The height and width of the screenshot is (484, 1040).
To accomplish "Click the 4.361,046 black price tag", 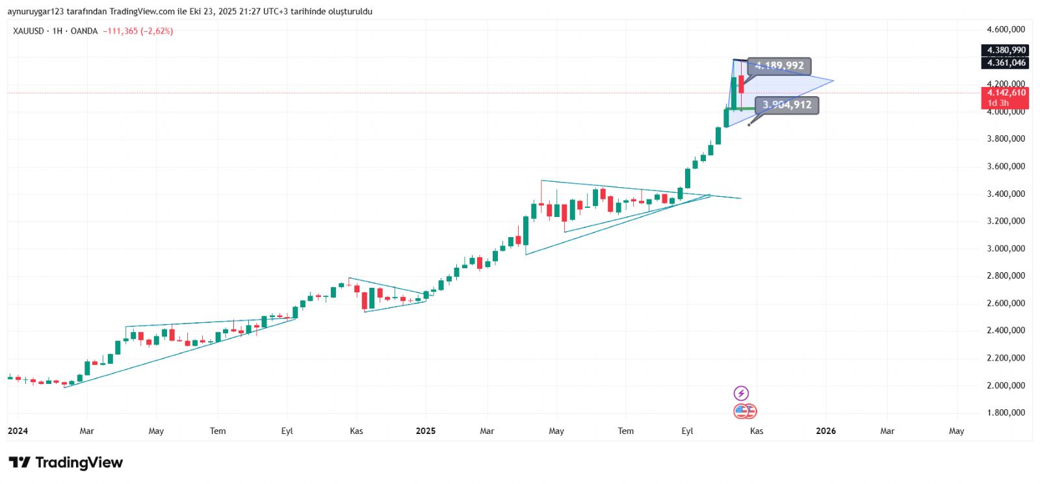I will pos(1006,62).
